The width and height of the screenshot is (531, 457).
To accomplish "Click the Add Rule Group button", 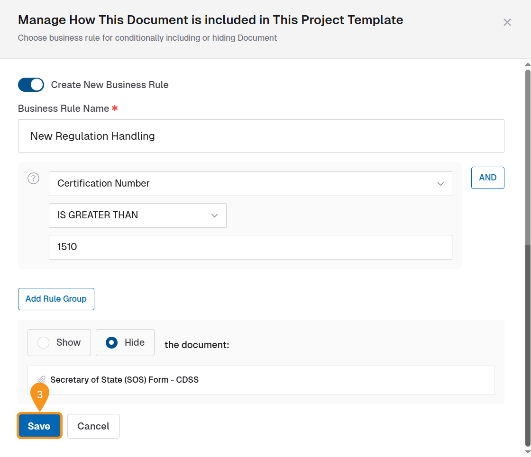I will click(x=56, y=299).
